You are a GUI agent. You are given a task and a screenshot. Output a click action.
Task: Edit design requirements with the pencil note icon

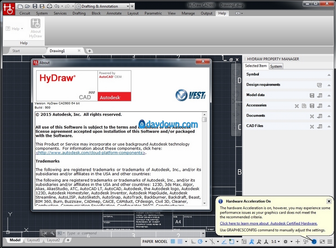319,85
